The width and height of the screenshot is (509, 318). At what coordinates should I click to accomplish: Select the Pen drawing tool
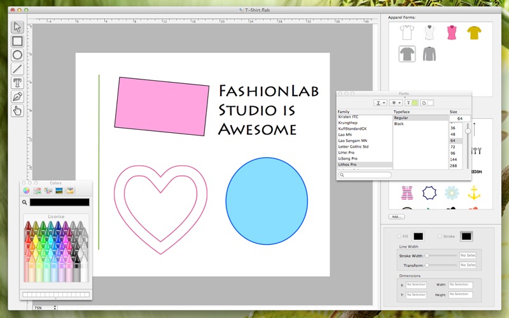pos(18,97)
